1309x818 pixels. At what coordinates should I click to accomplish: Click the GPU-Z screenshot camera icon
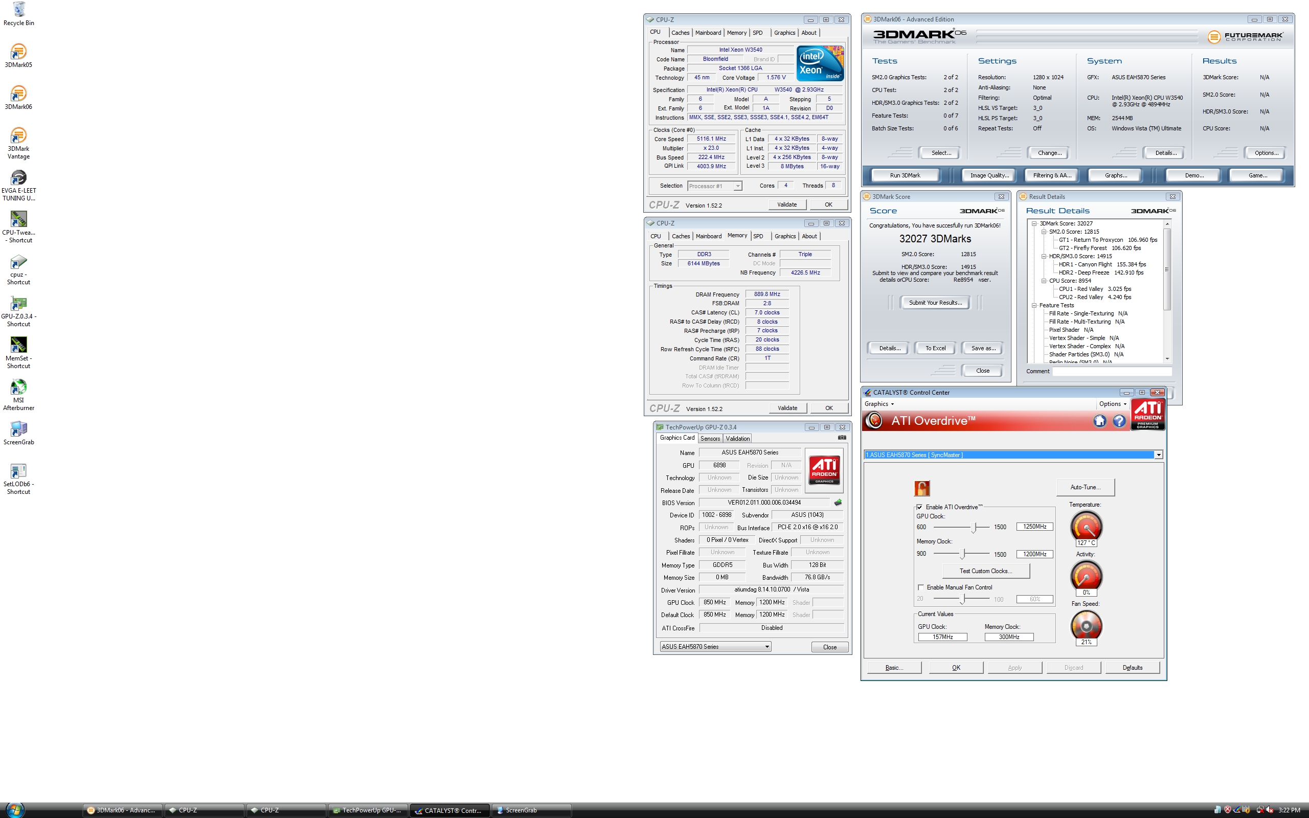coord(842,438)
